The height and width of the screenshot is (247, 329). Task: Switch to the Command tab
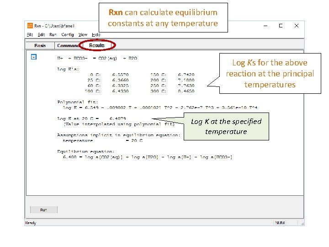(x=68, y=46)
